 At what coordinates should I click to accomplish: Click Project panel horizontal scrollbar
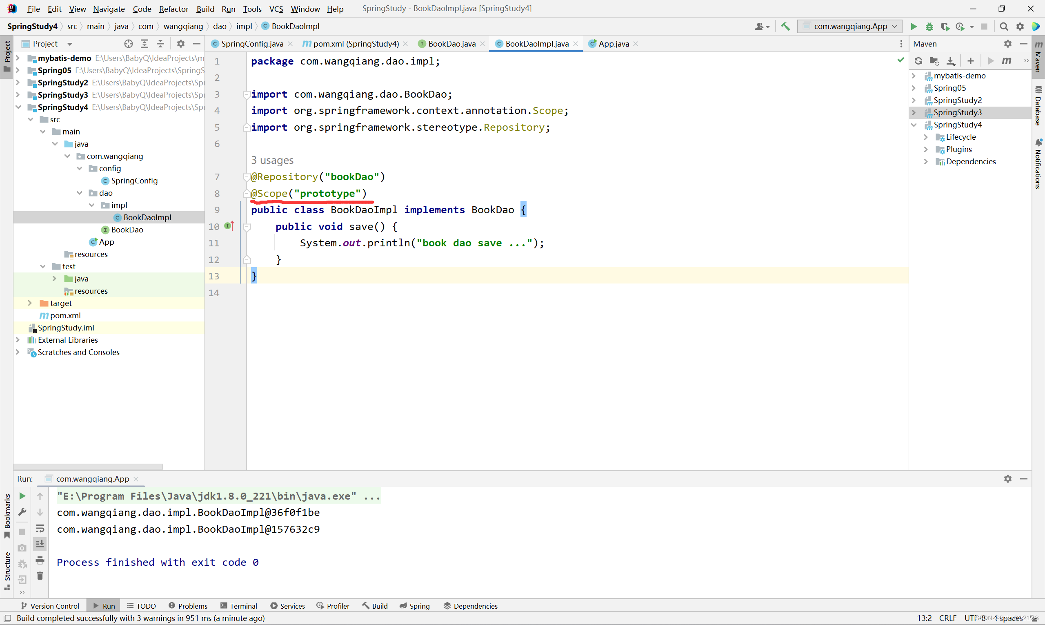(88, 467)
